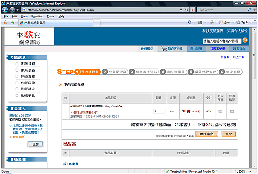Click step 3 circle in checkout steps

pyautogui.click(x=132, y=72)
